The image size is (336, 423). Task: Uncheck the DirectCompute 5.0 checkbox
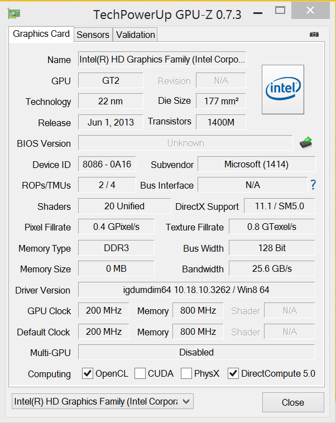point(233,373)
